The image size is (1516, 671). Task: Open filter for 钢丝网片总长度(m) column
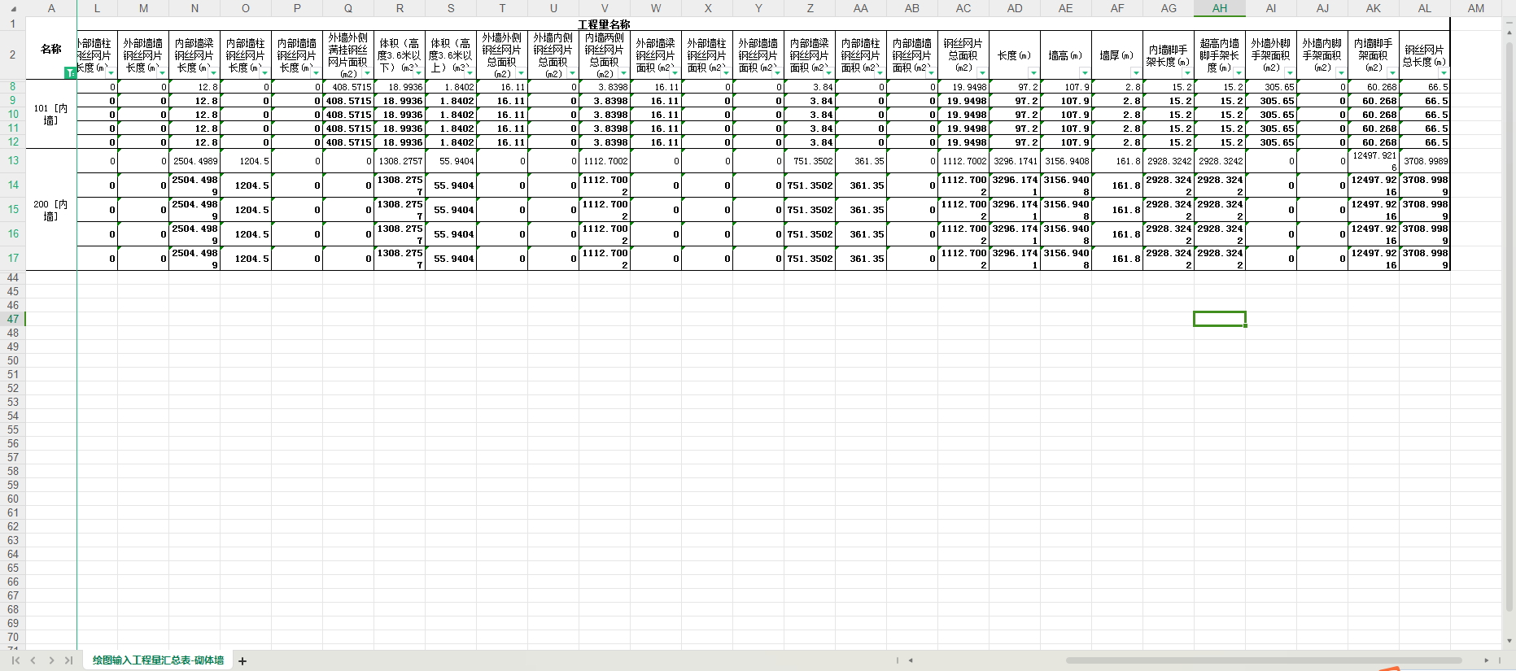pos(1444,73)
